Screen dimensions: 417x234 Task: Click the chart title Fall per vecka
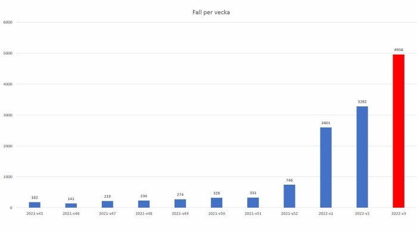pos(211,12)
